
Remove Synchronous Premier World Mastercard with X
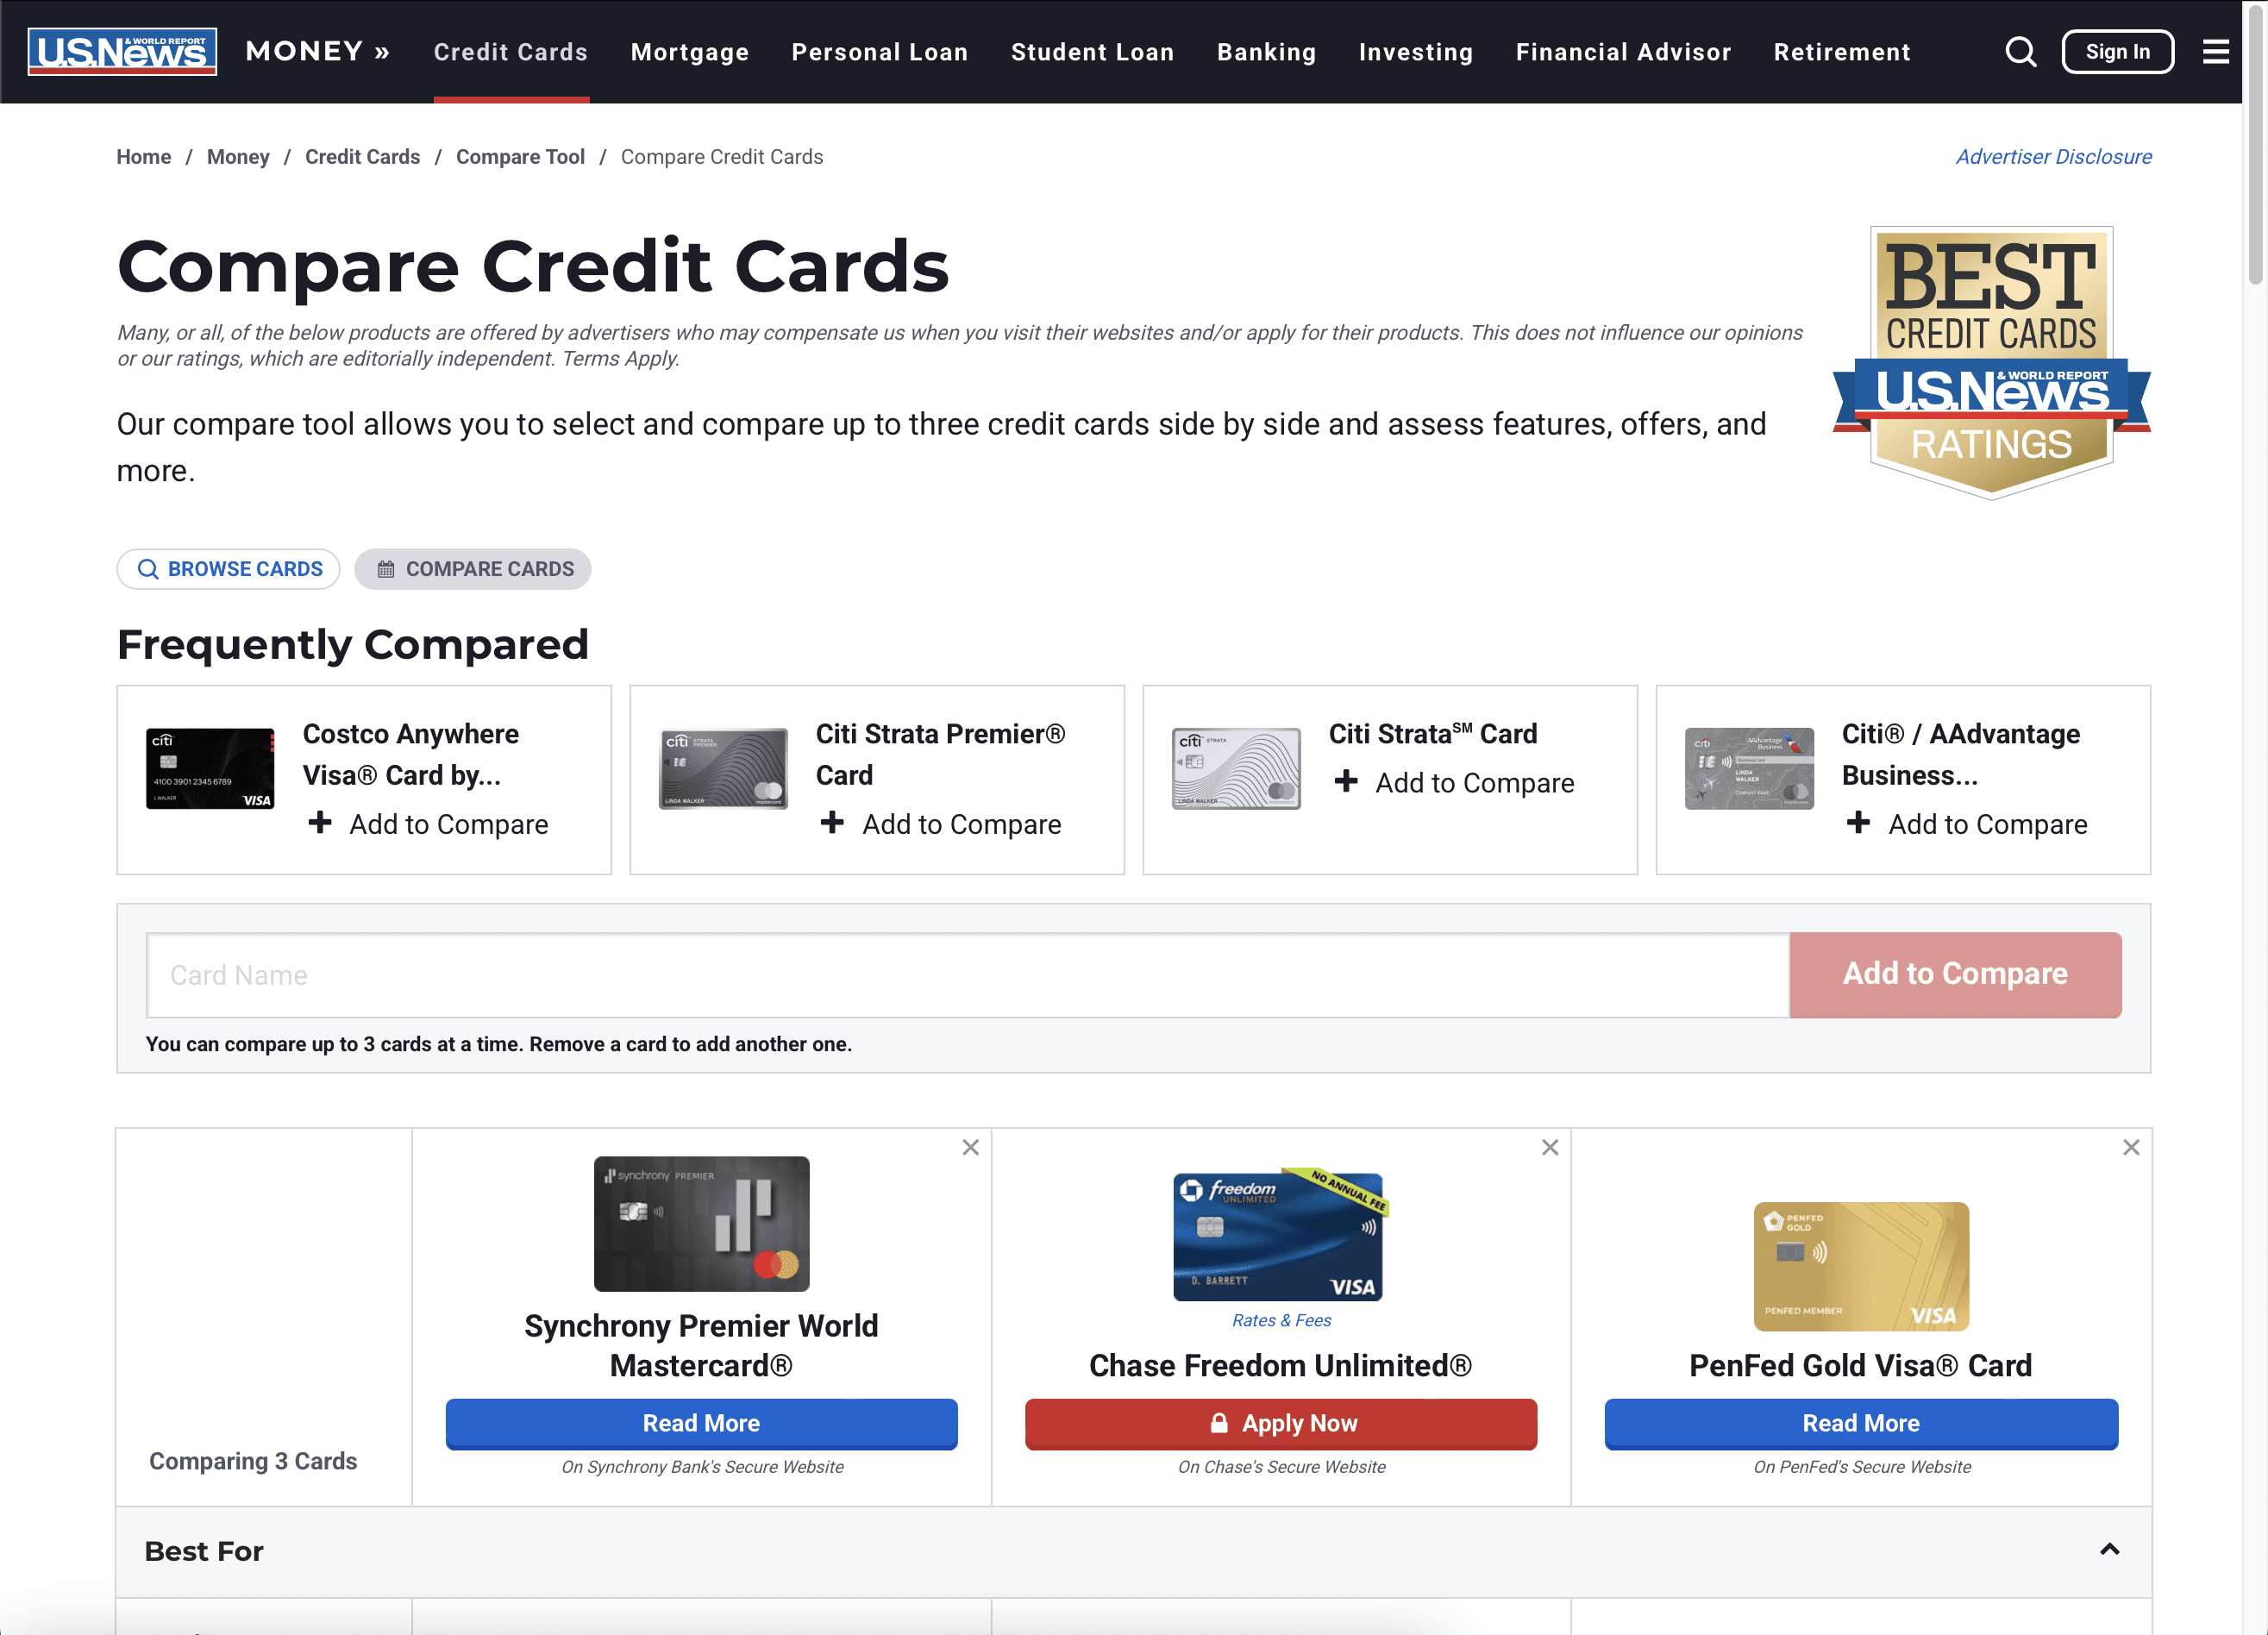pos(970,1147)
